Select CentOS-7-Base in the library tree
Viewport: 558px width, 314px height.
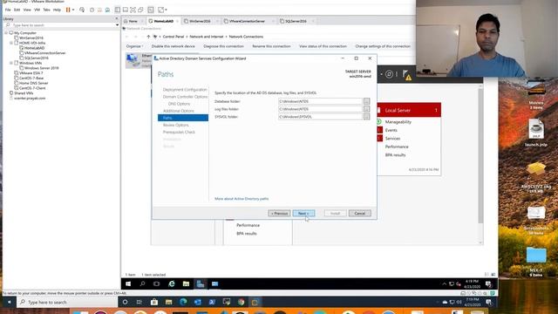tap(31, 78)
